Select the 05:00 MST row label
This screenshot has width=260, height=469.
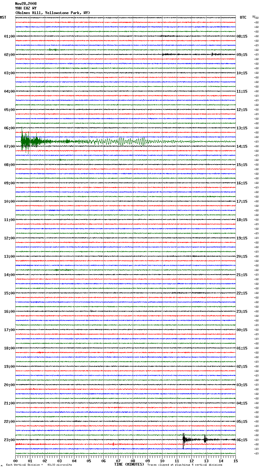tap(9, 110)
